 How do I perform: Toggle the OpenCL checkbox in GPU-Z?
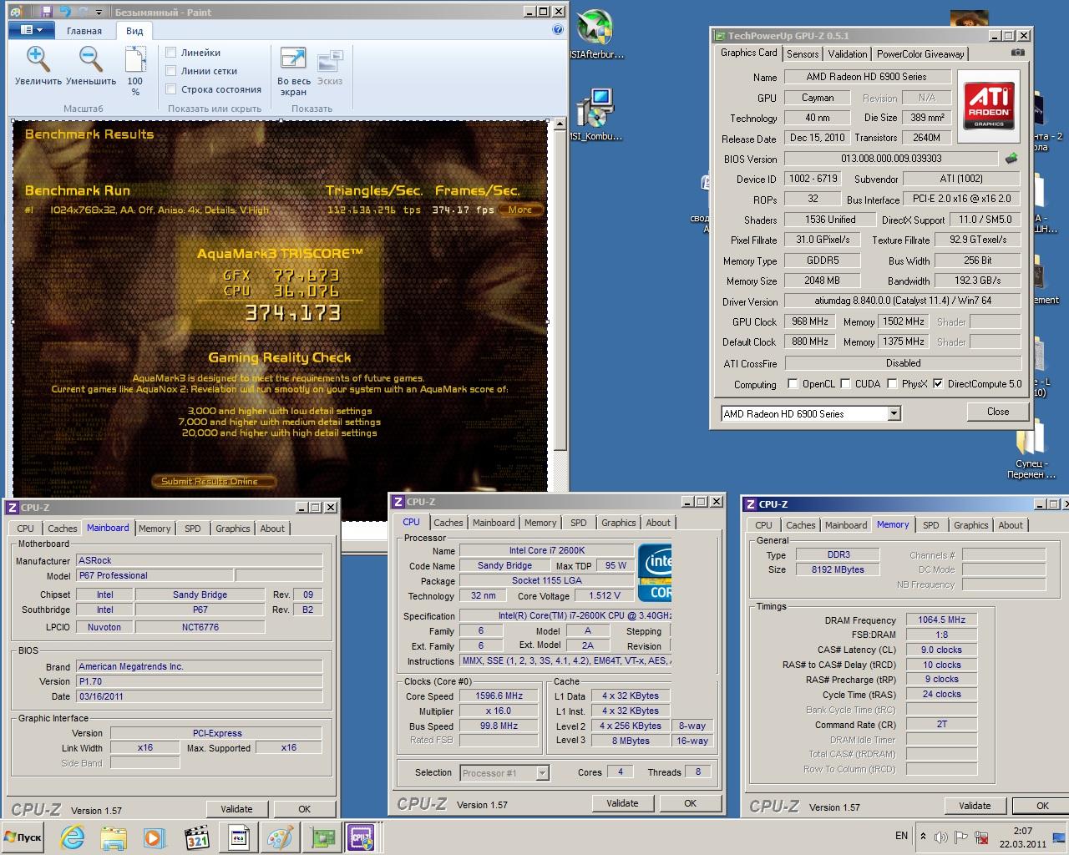[793, 384]
